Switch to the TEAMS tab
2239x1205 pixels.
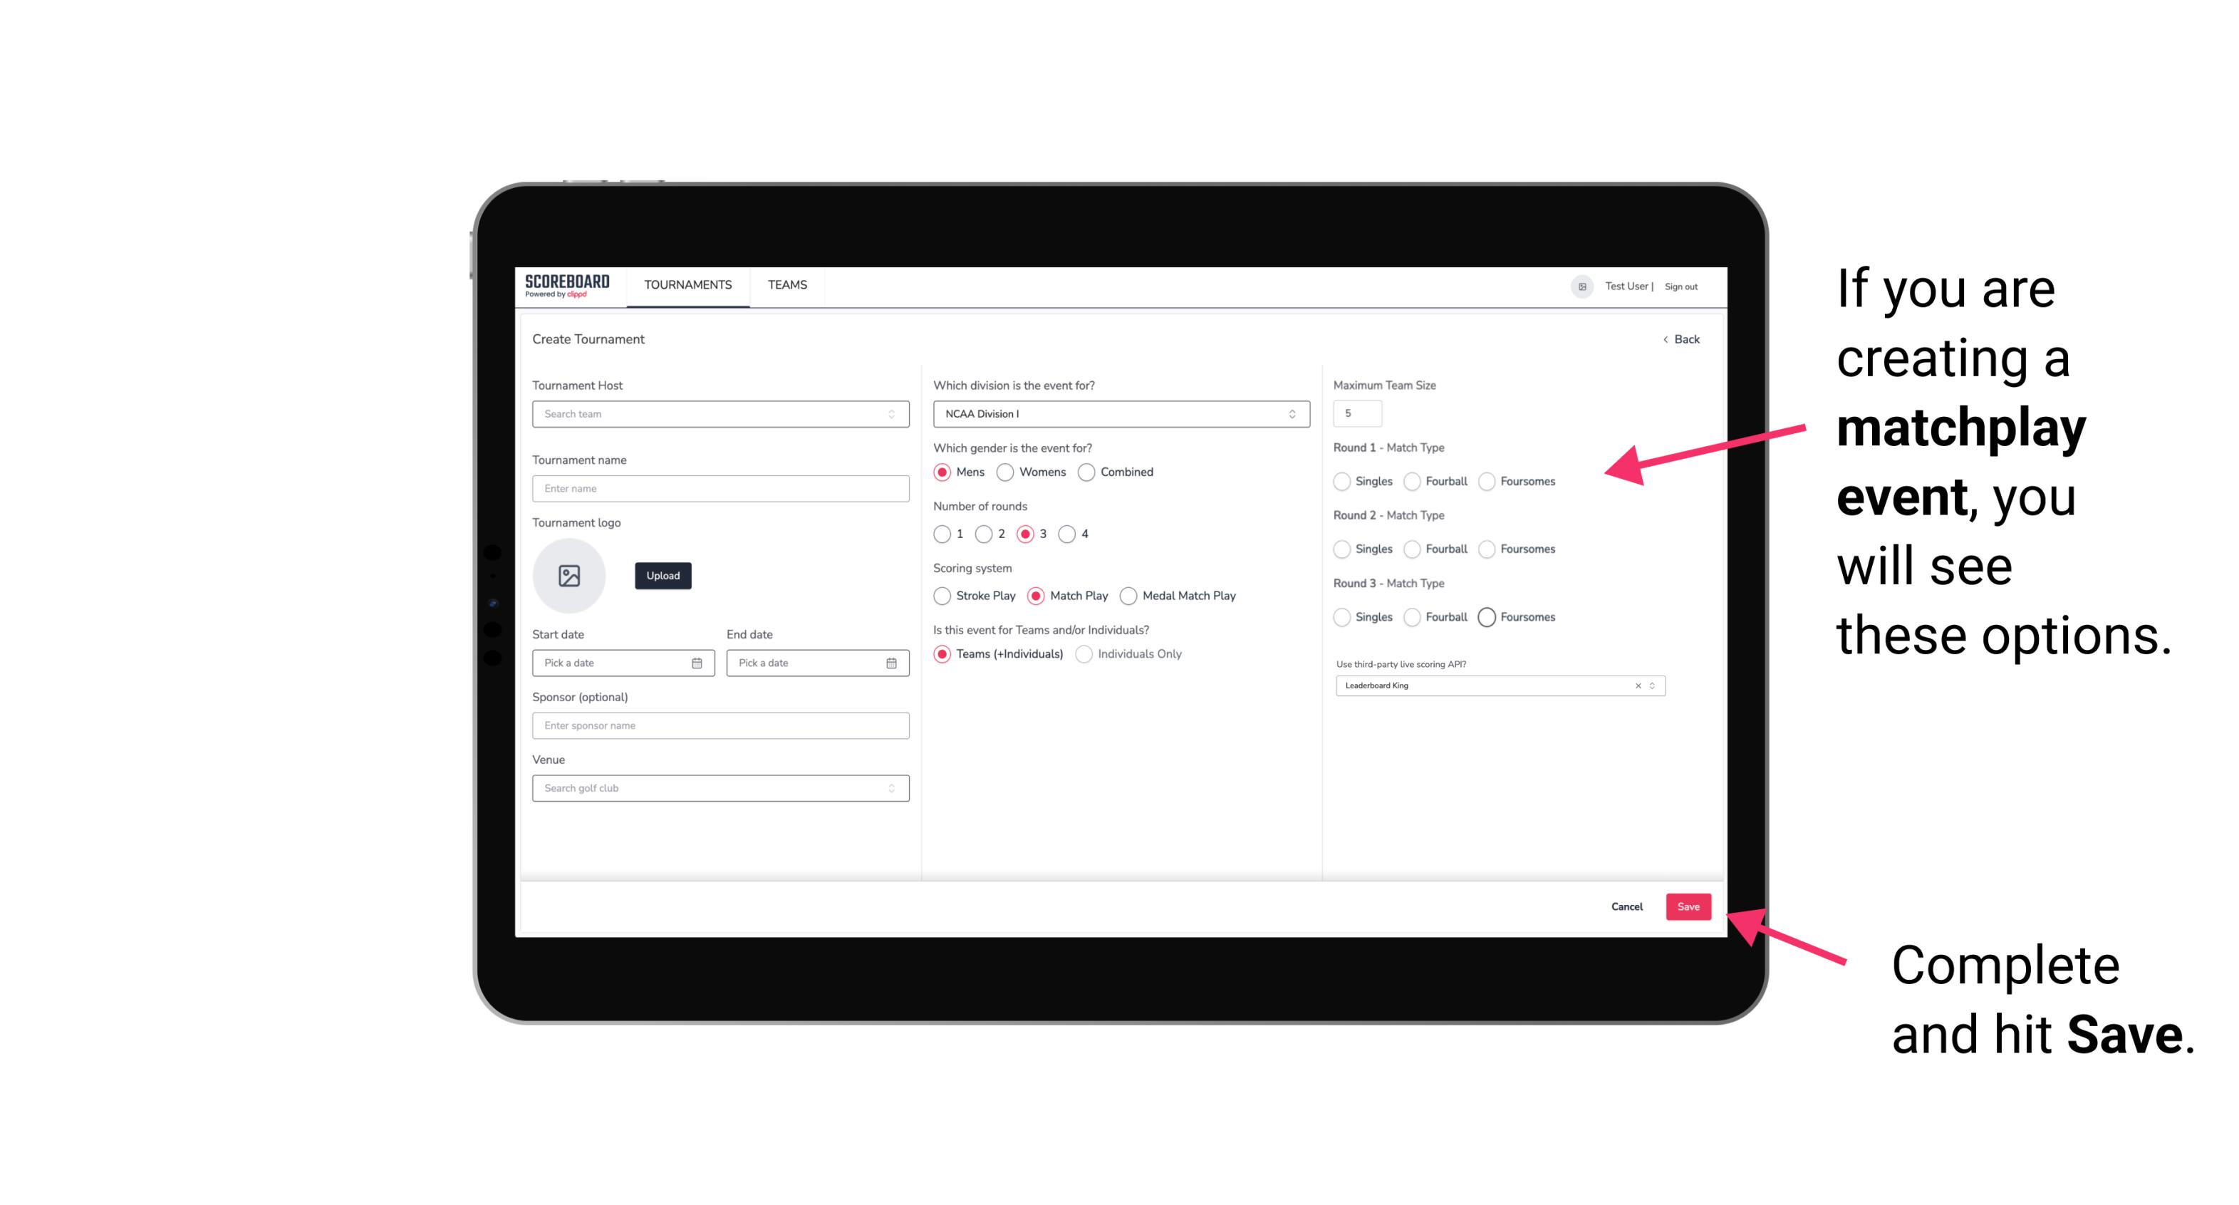(786, 285)
